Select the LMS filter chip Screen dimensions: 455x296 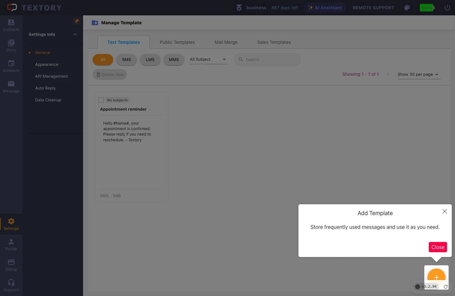pyautogui.click(x=150, y=60)
